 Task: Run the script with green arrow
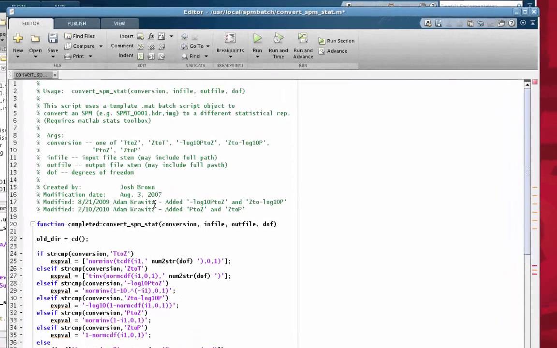257,38
